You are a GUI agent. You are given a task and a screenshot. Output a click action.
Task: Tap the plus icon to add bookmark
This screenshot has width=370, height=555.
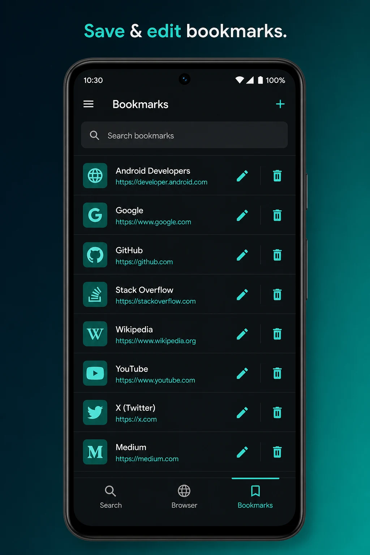pyautogui.click(x=280, y=104)
